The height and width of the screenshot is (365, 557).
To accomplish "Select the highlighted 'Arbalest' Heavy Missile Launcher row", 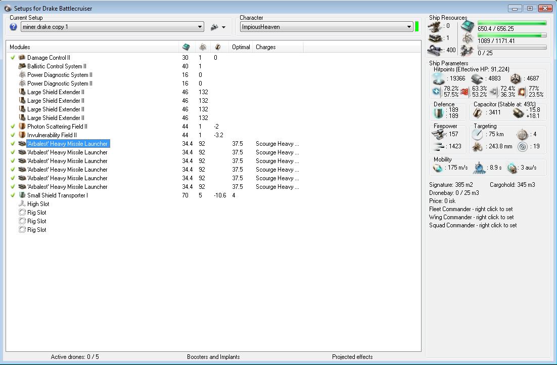I will click(x=68, y=144).
